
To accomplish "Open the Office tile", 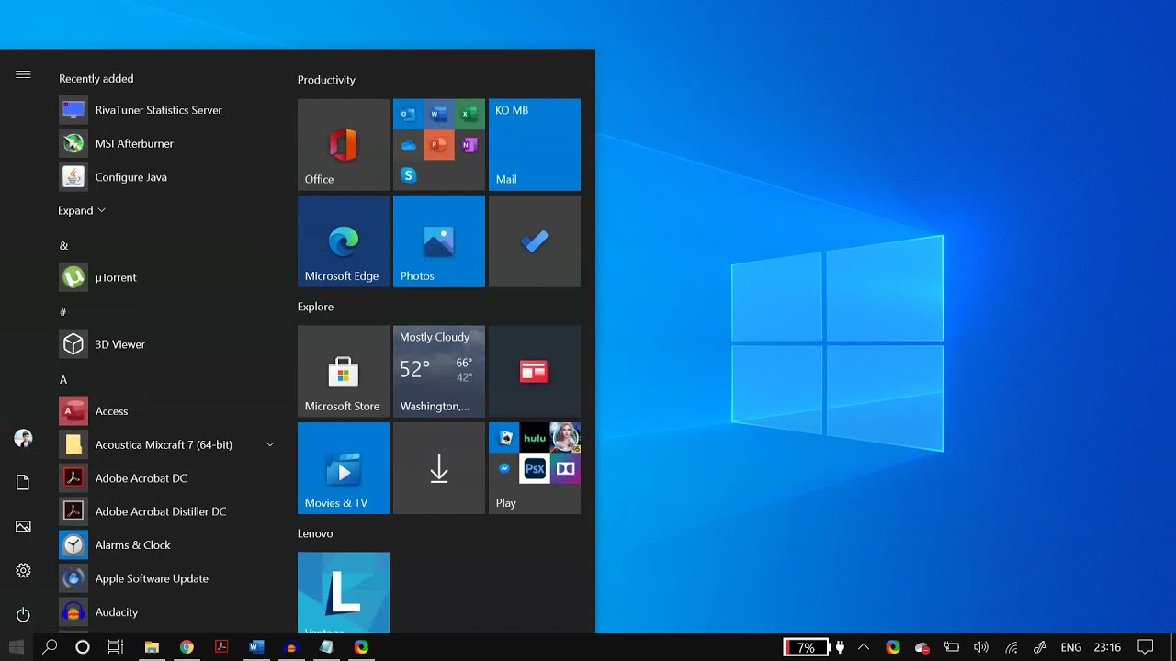I will click(x=344, y=145).
